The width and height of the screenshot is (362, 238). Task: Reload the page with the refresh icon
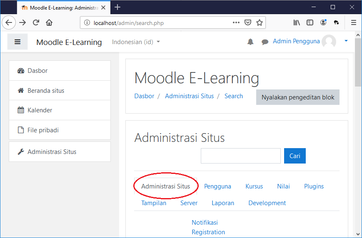click(36, 22)
